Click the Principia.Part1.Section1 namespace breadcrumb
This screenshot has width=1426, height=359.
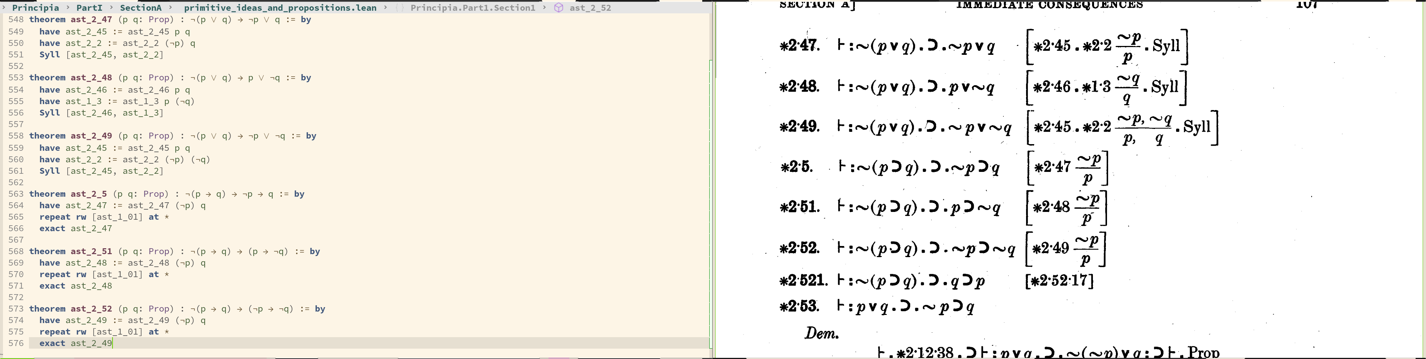point(473,8)
